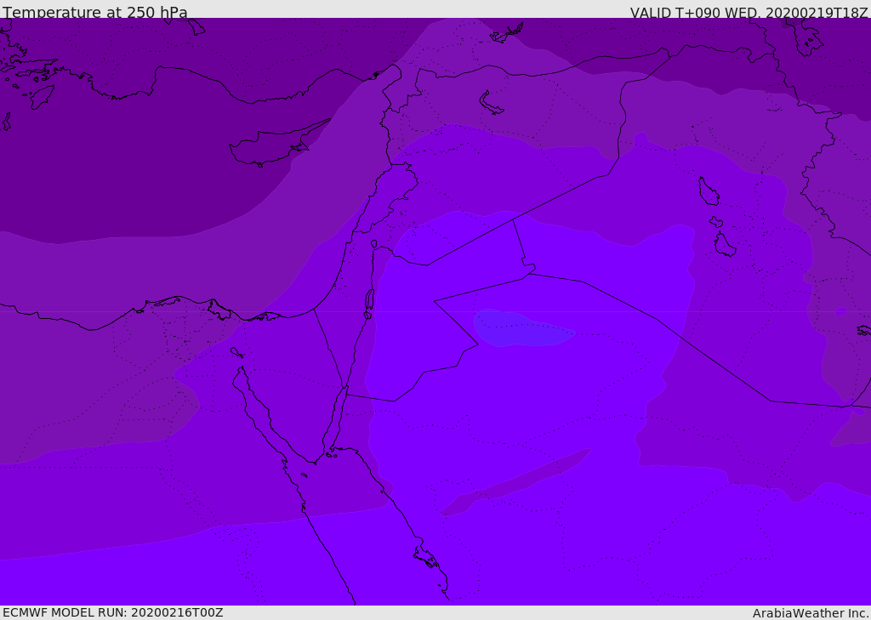This screenshot has width=871, height=620.
Task: Click 'ECMWF MODEL RUN: 20200216T00Z' text
Action: (113, 612)
